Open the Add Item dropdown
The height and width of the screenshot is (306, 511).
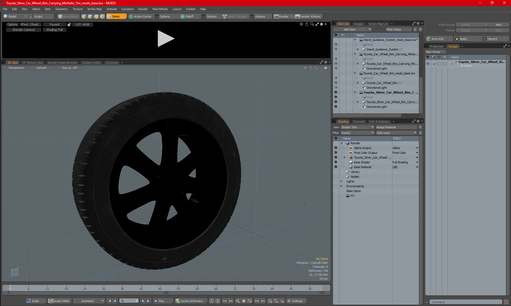[x=352, y=29]
